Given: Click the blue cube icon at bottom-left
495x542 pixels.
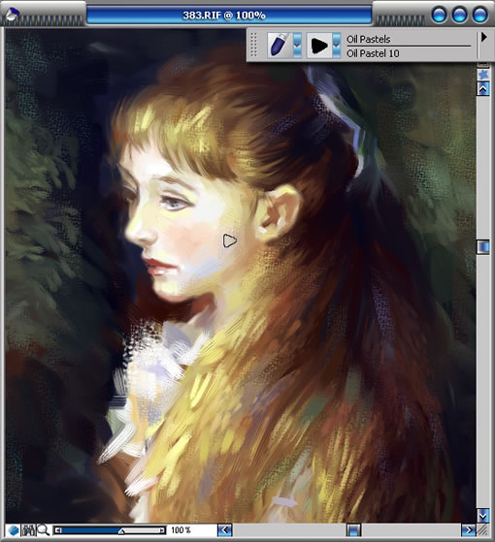Looking at the screenshot, I should 14,530.
